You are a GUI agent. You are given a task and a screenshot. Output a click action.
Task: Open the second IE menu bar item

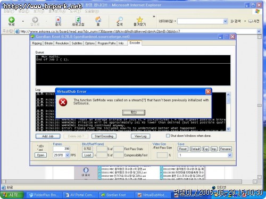point(24,11)
